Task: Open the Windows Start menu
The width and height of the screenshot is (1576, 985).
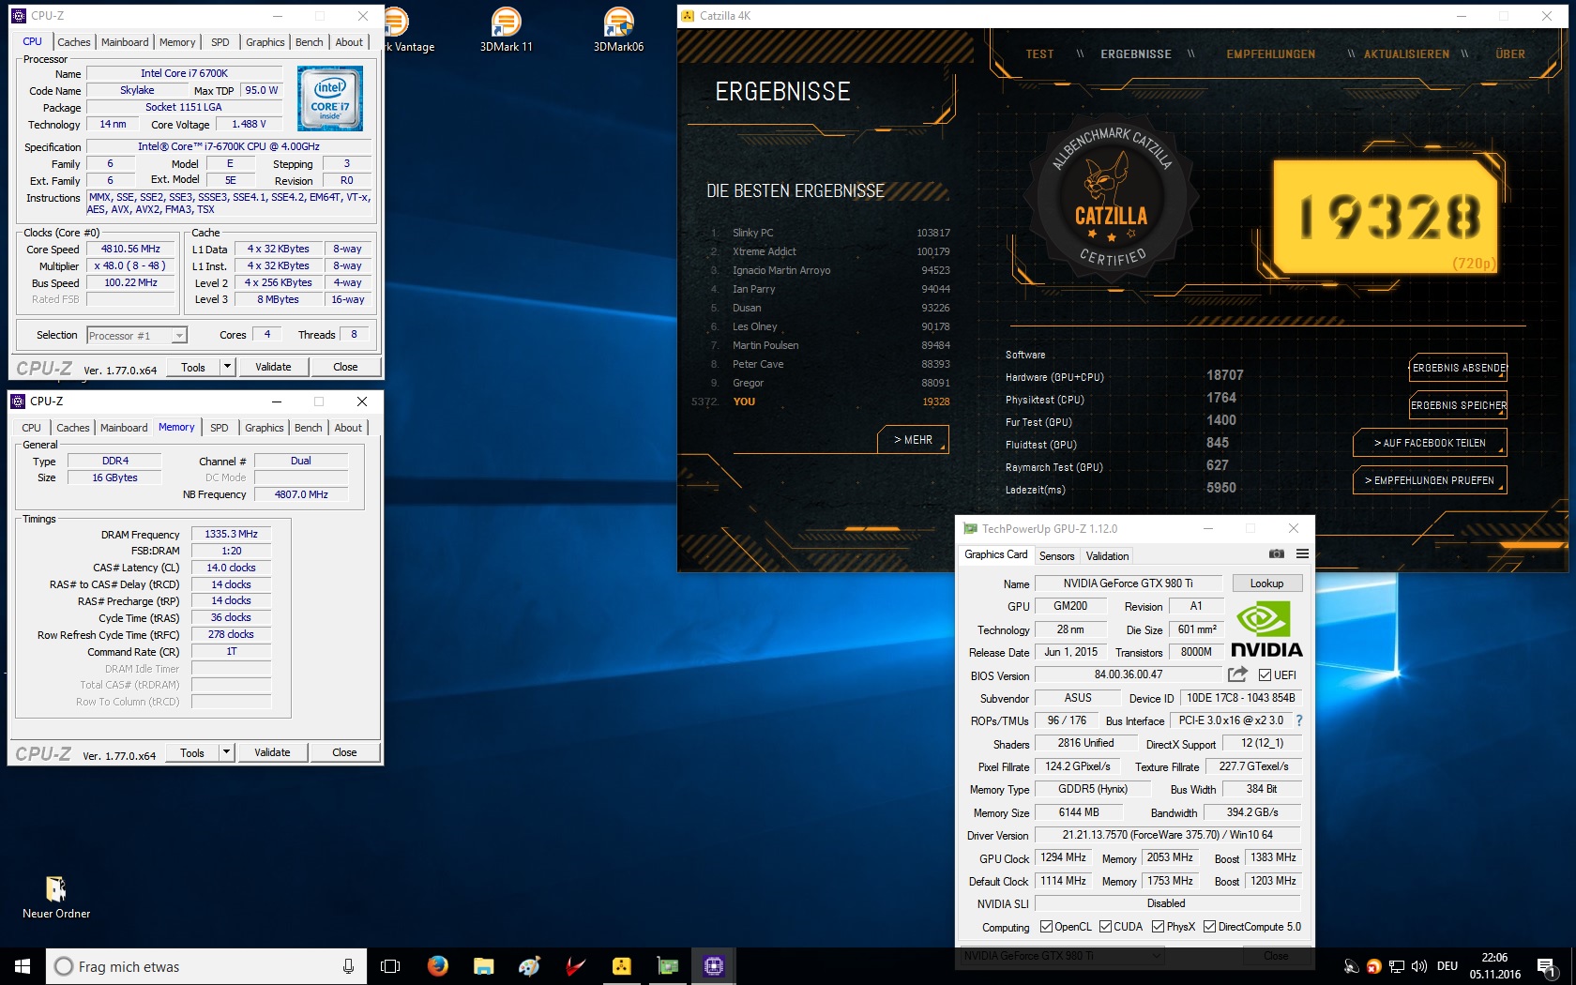Action: [23, 966]
